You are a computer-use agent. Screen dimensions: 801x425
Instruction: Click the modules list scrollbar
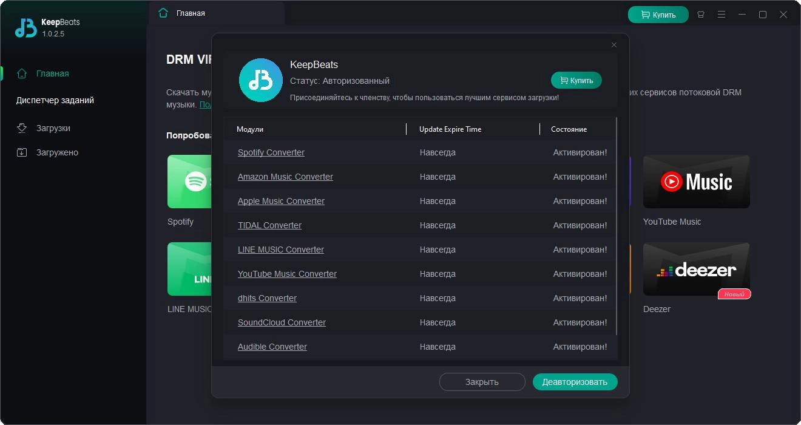coord(617,226)
